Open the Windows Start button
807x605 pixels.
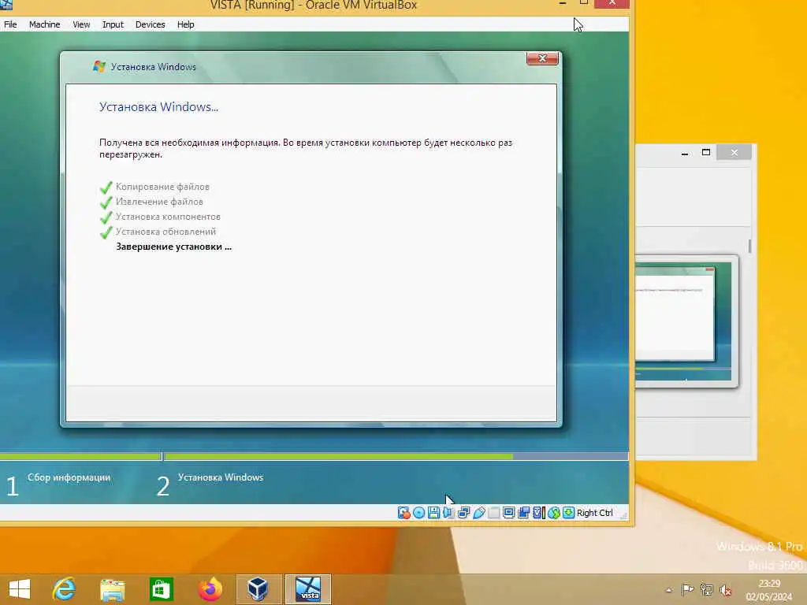[x=20, y=589]
